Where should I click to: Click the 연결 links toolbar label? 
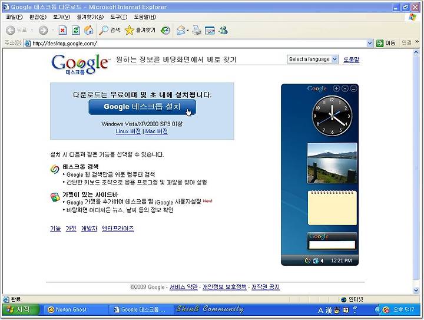[406, 43]
